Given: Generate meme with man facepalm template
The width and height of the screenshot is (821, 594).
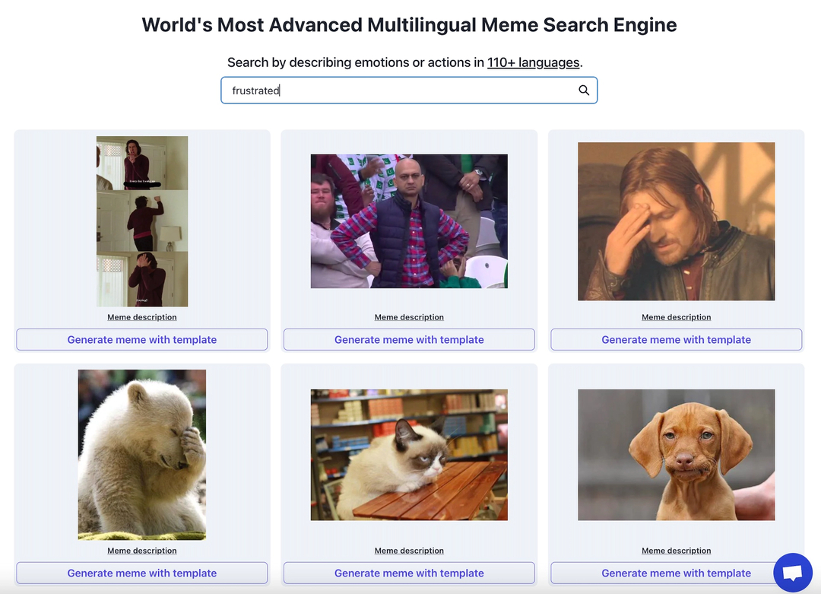Looking at the screenshot, I should [x=676, y=340].
